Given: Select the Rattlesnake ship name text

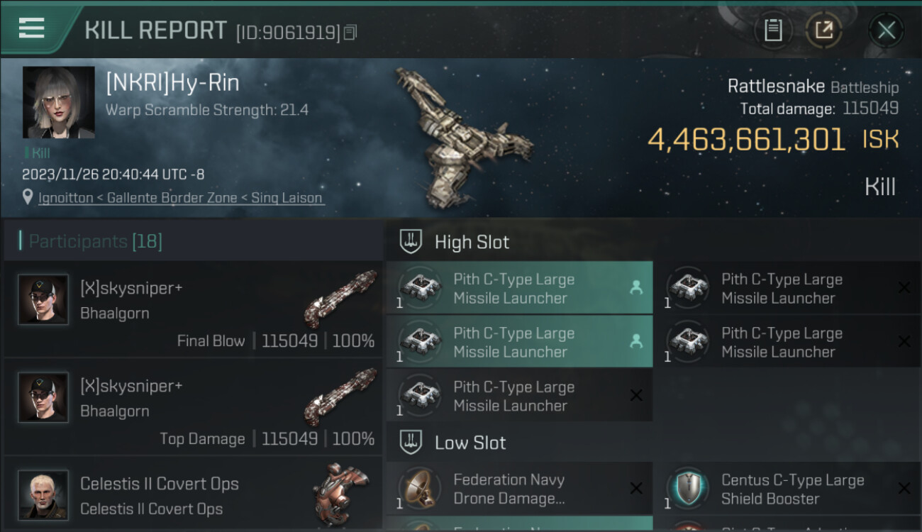Looking at the screenshot, I should tap(776, 87).
